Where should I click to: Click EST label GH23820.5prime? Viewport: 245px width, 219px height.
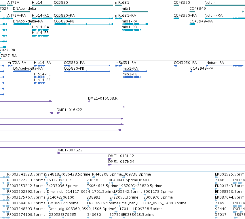pyautogui.click(x=147, y=186)
